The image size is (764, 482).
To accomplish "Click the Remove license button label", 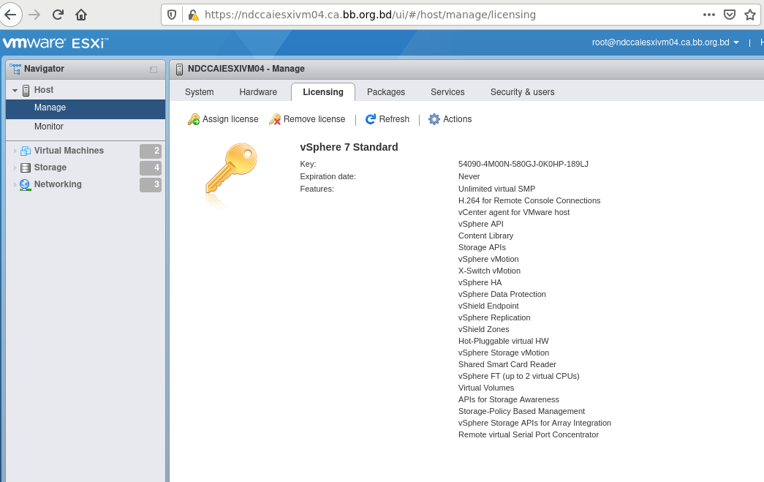I will coord(314,119).
